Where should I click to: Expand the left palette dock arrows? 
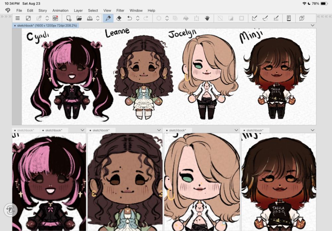click(6, 17)
